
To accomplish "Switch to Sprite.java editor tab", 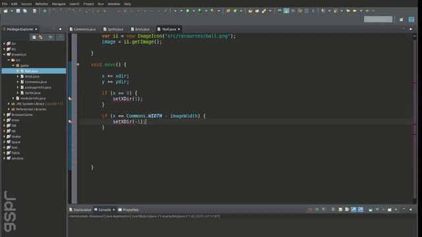I will click(113, 29).
